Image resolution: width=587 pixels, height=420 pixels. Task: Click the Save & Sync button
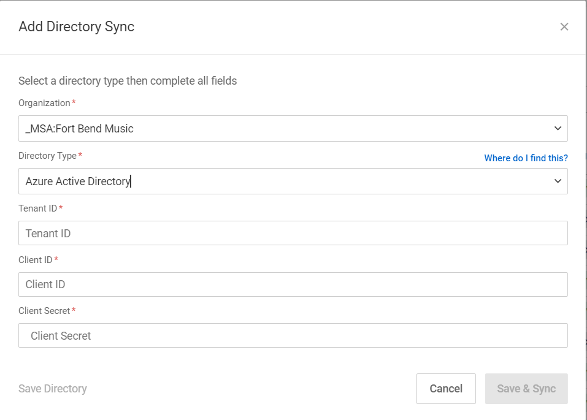coord(526,389)
